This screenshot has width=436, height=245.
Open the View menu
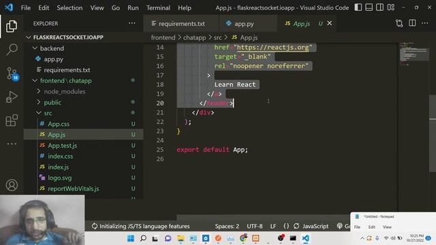point(97,7)
